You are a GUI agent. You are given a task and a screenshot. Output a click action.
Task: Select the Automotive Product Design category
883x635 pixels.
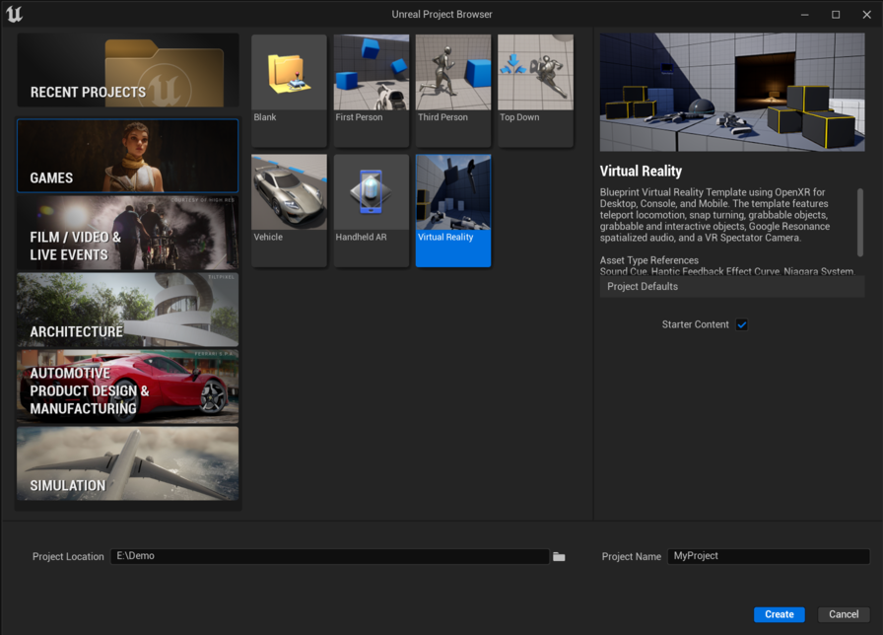coord(126,387)
